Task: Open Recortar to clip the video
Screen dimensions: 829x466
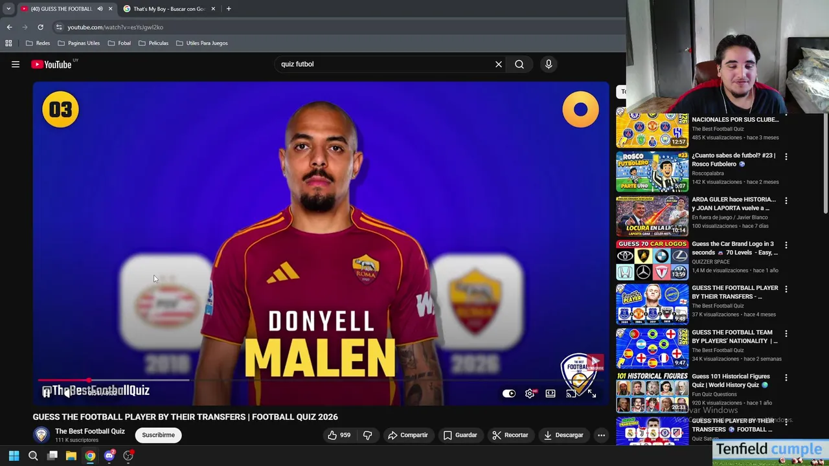Action: point(510,435)
